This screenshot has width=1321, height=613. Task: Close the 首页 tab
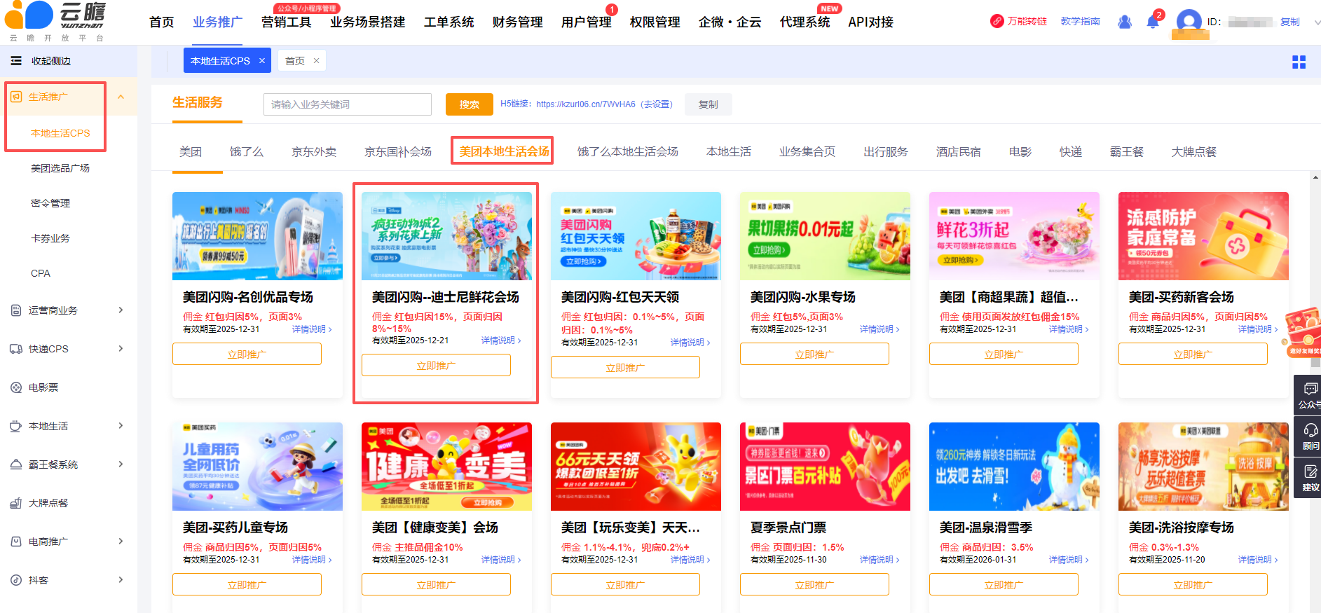click(316, 61)
